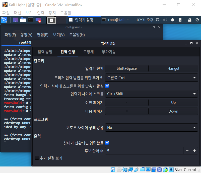Toggle commit on state switch checkbox
This screenshot has width=201, height=173.
(107, 143)
